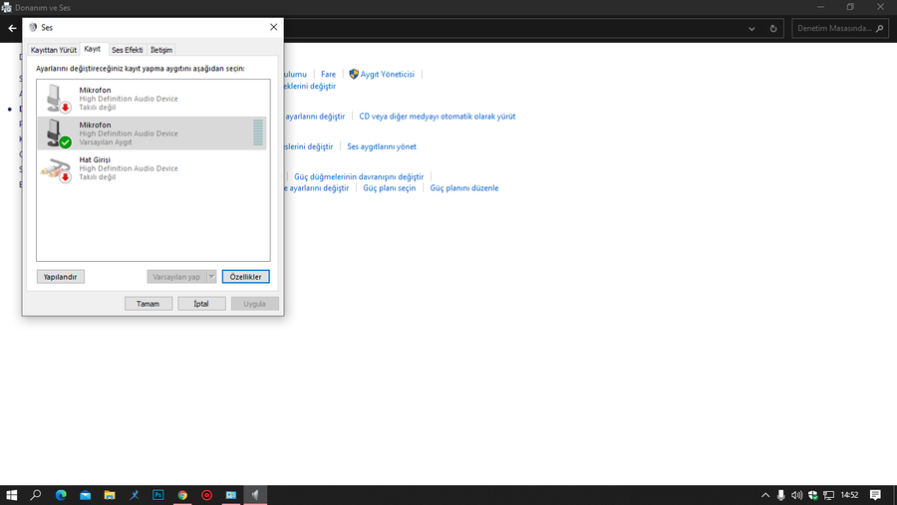
Task: Select the Hat Girişi device name text
Action: tap(95, 159)
